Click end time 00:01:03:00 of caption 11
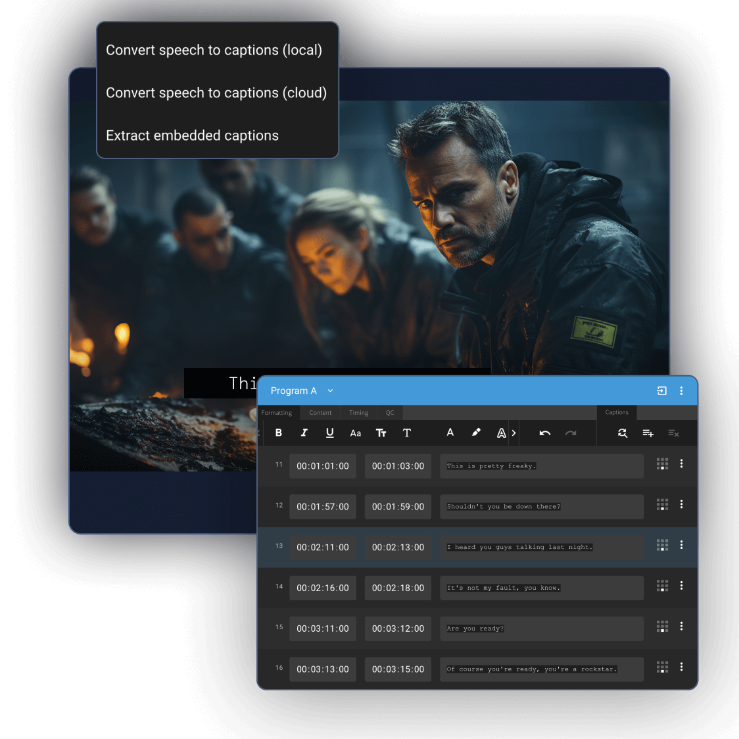Screen dimensions: 739x739 (x=398, y=466)
